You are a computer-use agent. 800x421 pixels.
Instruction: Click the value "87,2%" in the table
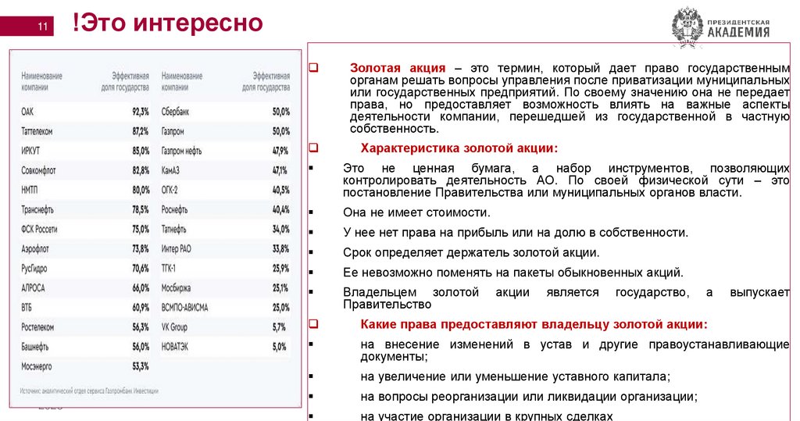point(141,131)
